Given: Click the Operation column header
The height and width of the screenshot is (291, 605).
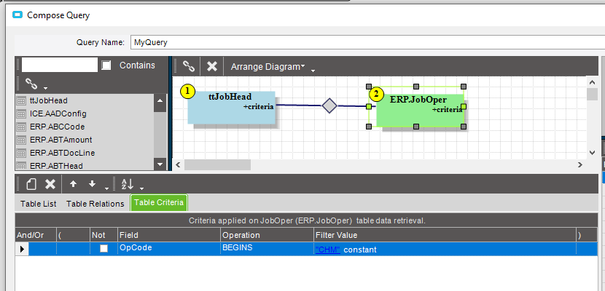Looking at the screenshot, I should [267, 235].
